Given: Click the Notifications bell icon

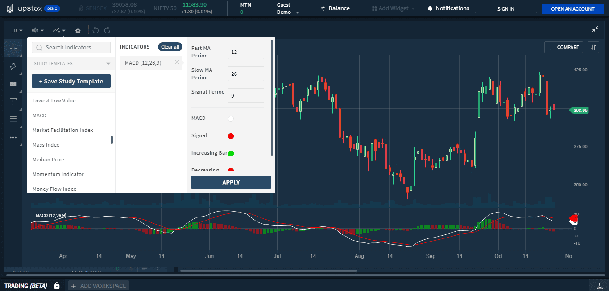Looking at the screenshot, I should coord(430,8).
